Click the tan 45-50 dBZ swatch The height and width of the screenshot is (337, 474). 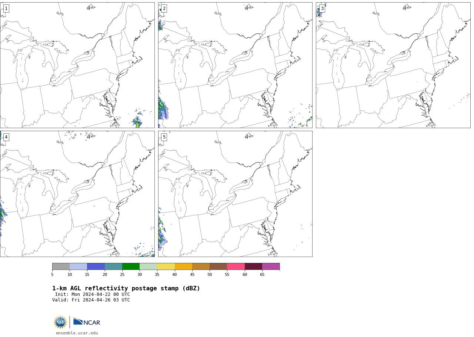201,267
